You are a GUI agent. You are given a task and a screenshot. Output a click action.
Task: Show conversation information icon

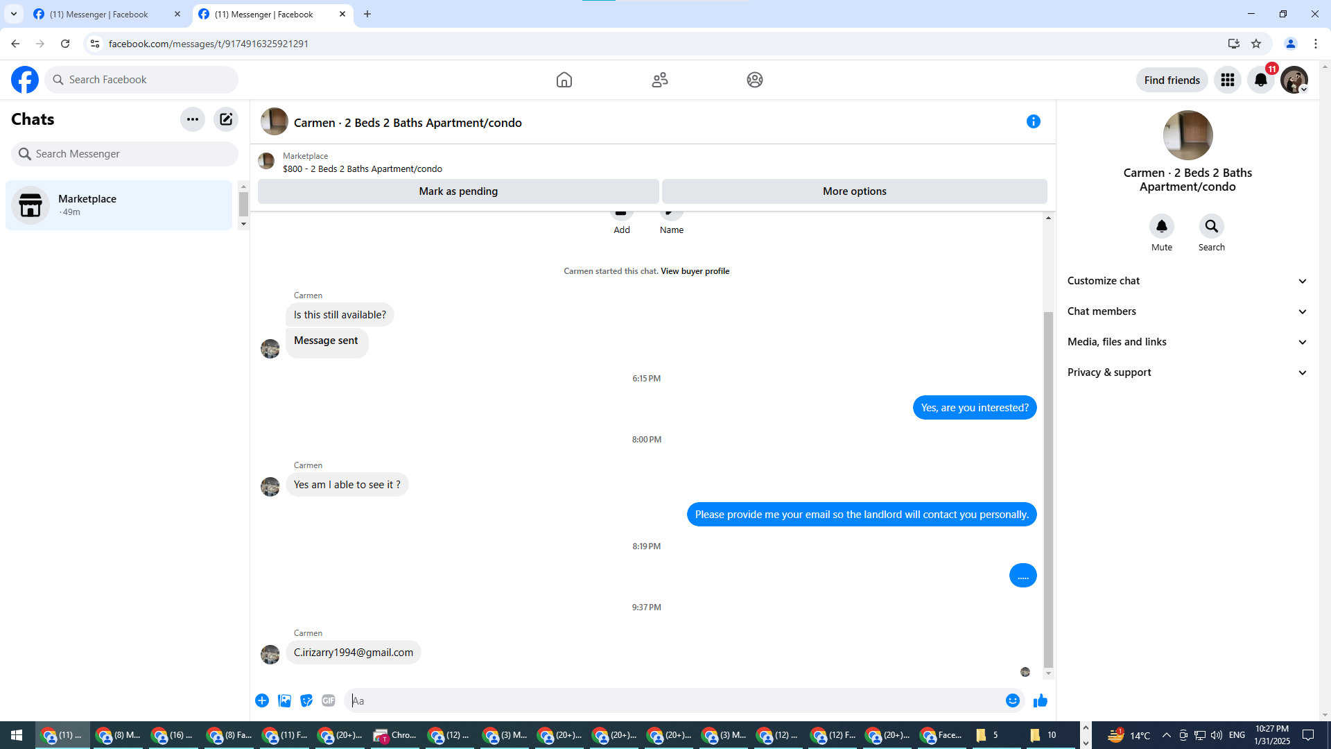point(1034,122)
